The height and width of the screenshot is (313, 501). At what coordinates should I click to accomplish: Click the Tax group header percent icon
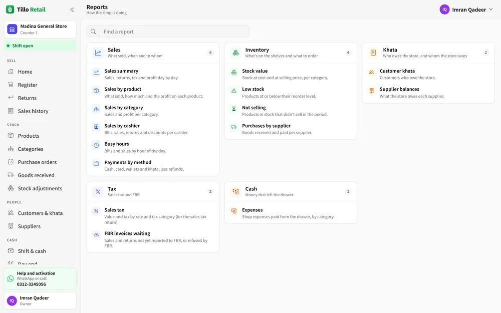tap(98, 192)
